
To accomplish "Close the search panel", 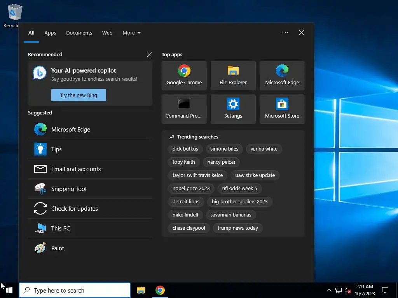I will click(301, 33).
